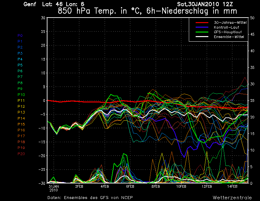Click the P5 ensemble label
This screenshot has width=260, height=201.
(x=20, y=65)
